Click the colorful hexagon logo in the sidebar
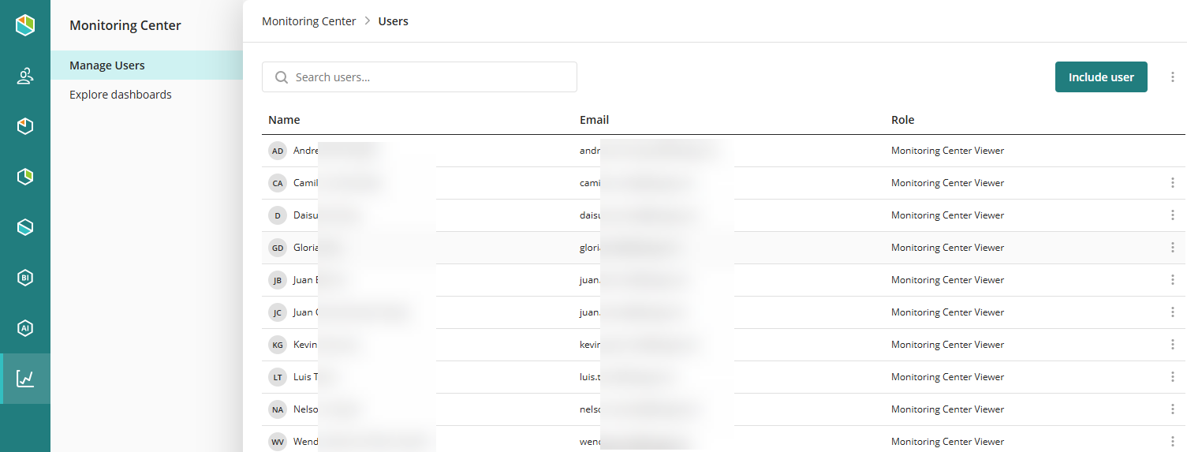Screen dimensions: 1187x452 point(25,25)
